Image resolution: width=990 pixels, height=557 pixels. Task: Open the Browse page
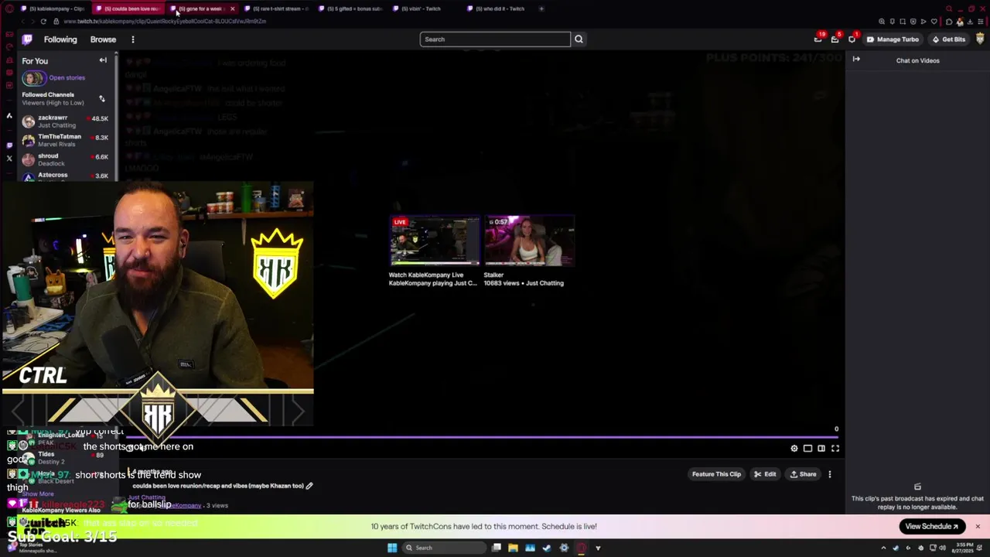pos(103,39)
